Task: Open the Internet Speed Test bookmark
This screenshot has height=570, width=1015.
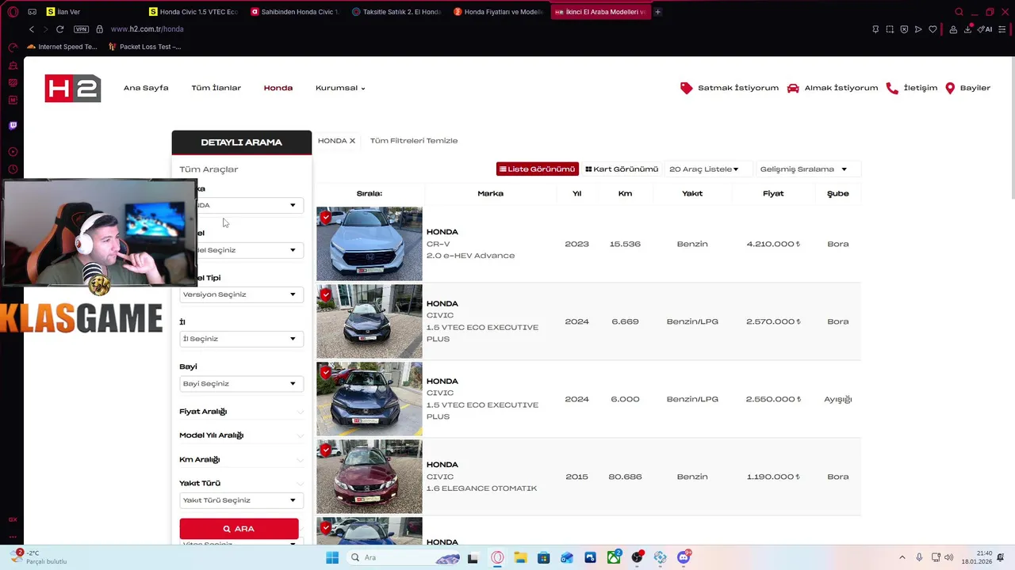Action: click(x=62, y=47)
